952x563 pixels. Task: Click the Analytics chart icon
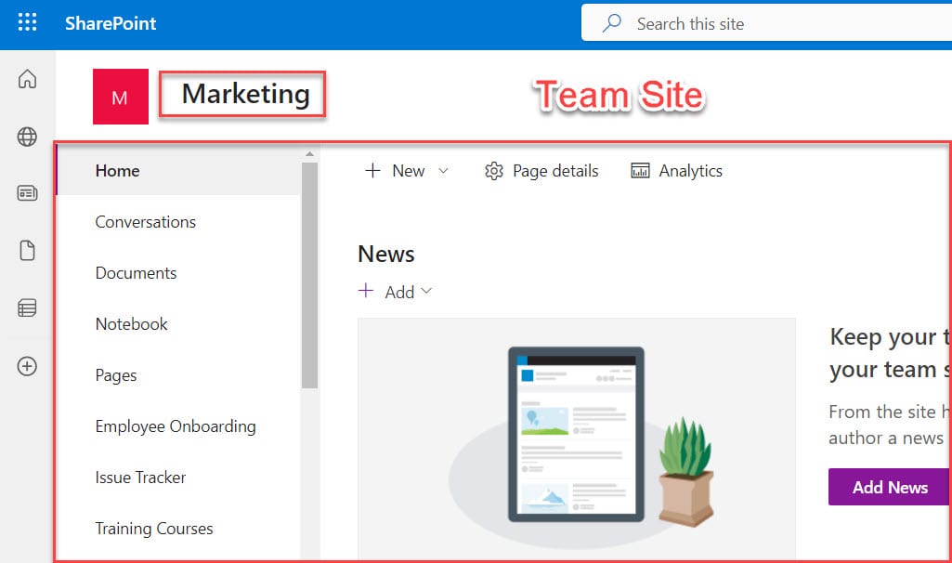click(640, 171)
